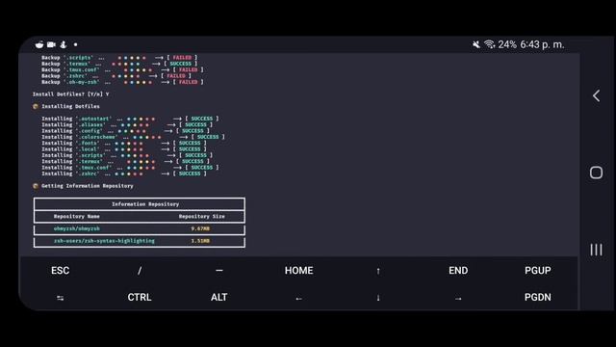Select FAILED status on Backup '.zshrc' line
Image resolution: width=616 pixels, height=347 pixels.
tap(176, 75)
